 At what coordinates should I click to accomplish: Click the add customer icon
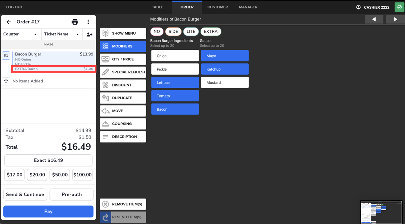point(89,34)
